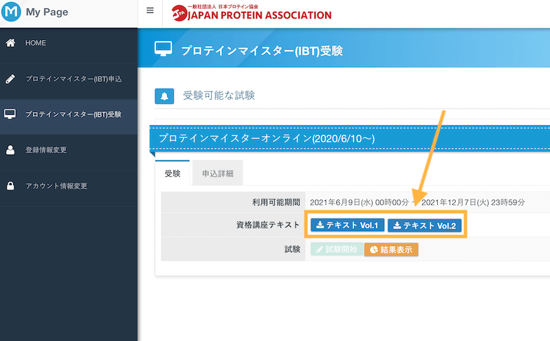Click the 試験 row label

[x=292, y=250]
